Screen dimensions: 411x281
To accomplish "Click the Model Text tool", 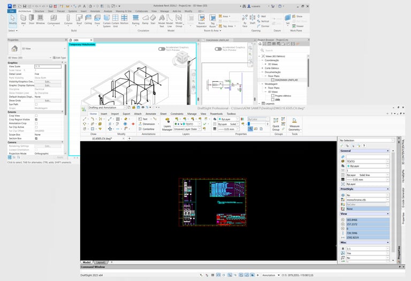I will (162, 21).
